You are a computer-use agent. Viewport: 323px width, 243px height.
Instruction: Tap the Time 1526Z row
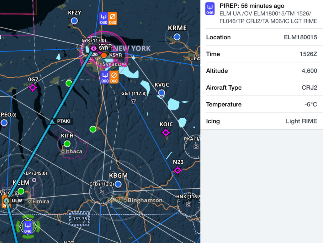[262, 54]
